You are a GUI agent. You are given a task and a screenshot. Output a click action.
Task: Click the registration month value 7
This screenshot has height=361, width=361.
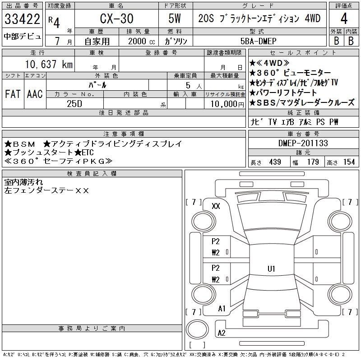point(57,41)
